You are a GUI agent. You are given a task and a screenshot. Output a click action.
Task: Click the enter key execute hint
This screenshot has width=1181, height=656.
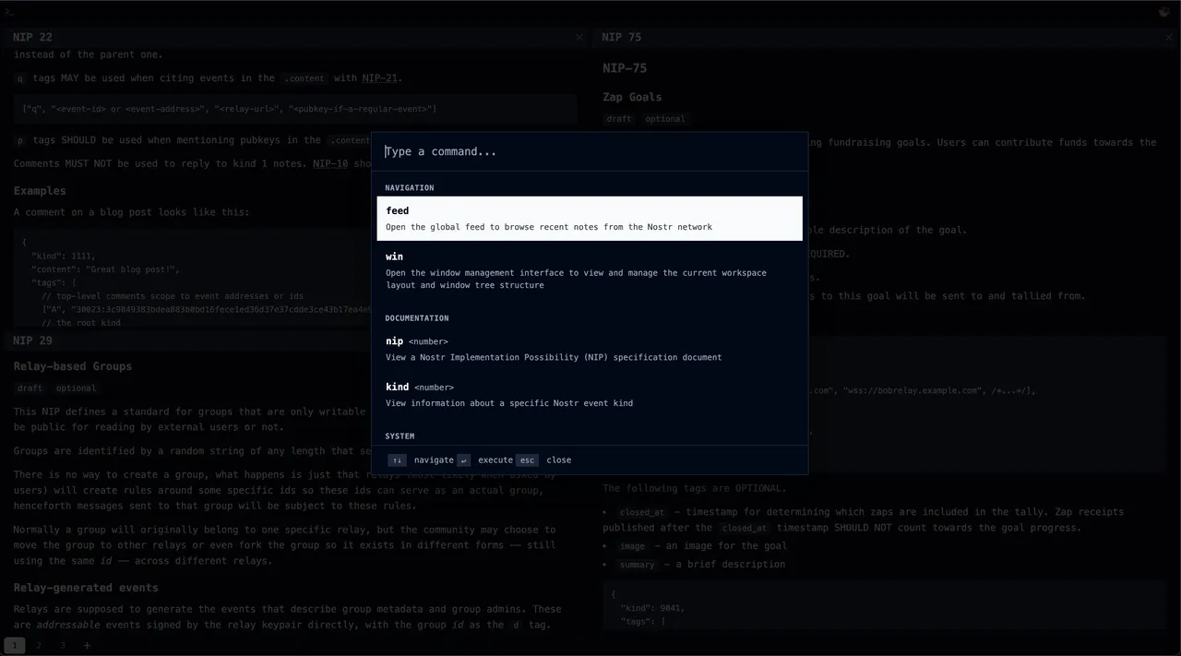[463, 459]
